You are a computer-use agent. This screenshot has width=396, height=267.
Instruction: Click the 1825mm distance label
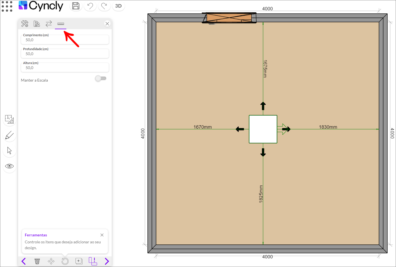tap(261, 194)
